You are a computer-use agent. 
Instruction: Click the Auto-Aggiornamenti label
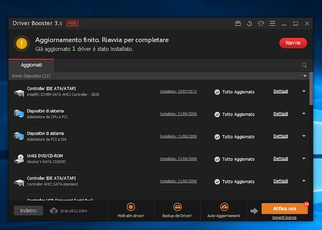[223, 216]
